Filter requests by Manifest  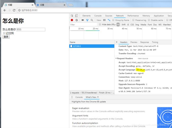(167, 25)
